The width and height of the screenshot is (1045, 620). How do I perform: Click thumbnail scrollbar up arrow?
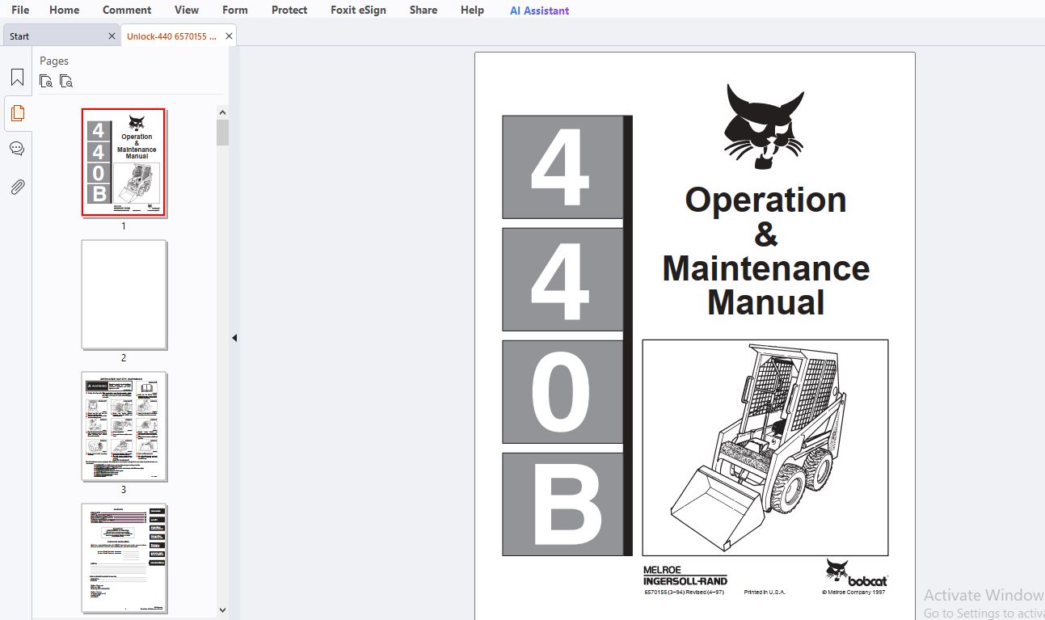tap(222, 112)
